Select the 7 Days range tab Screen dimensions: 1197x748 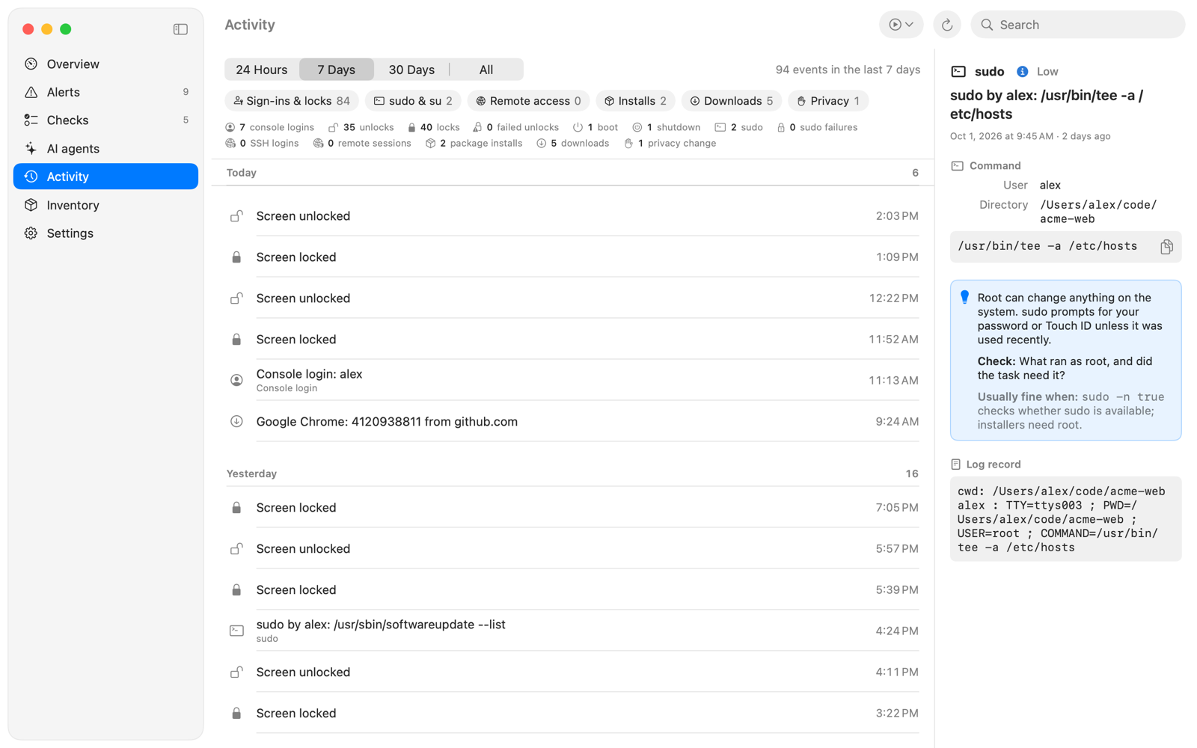(x=337, y=70)
